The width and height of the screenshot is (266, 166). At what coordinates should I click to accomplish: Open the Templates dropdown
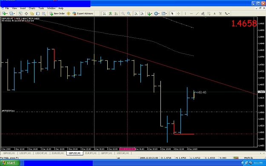click(164, 14)
